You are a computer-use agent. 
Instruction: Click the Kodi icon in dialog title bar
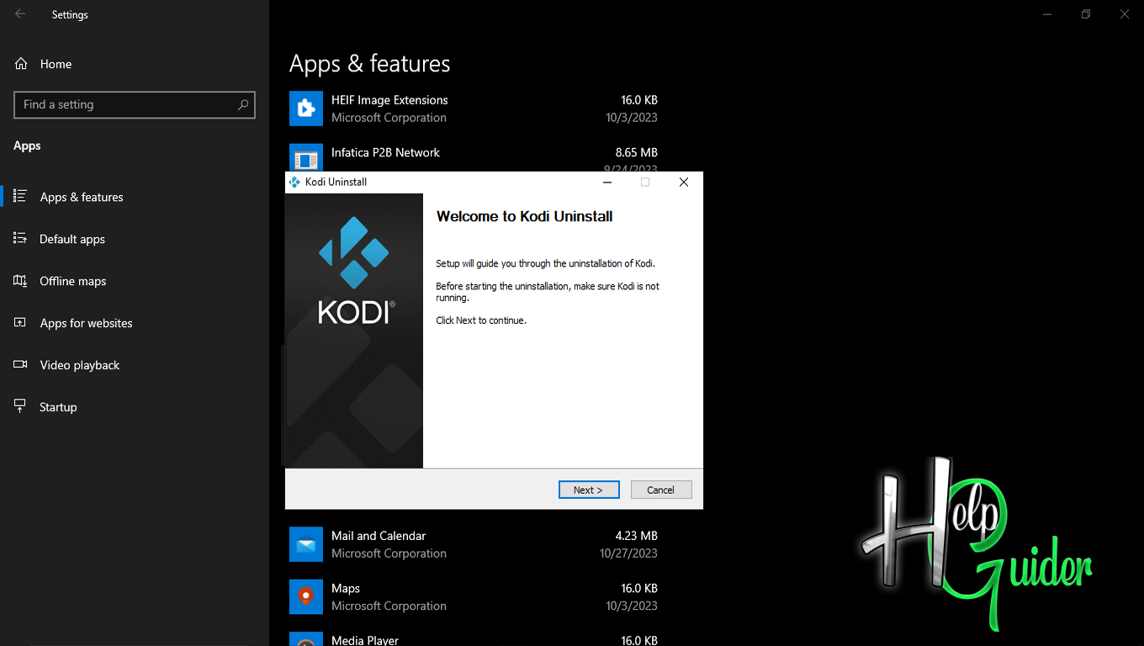point(294,182)
